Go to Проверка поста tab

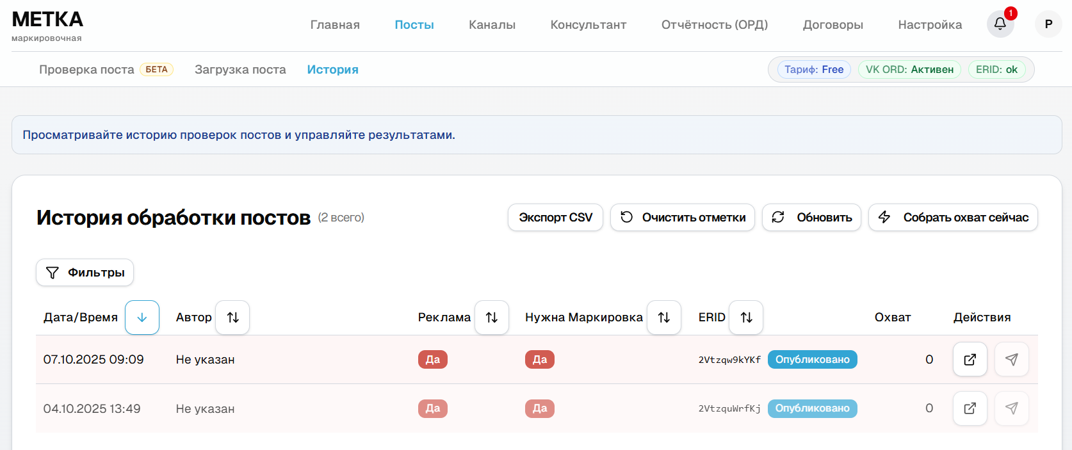click(86, 69)
